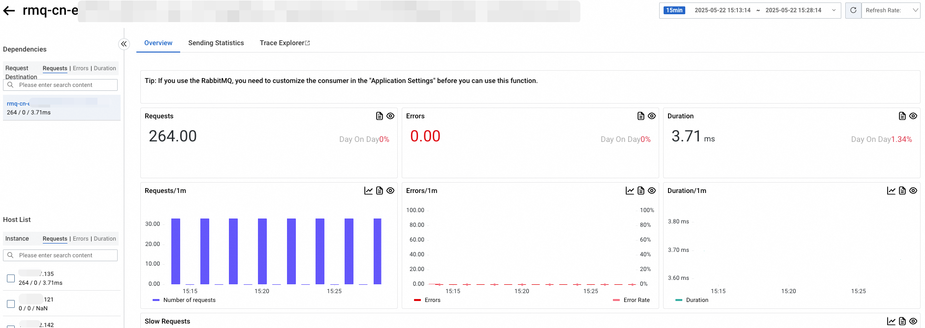The height and width of the screenshot is (328, 925).
Task: Toggle the Duration card eye icon
Action: point(913,116)
